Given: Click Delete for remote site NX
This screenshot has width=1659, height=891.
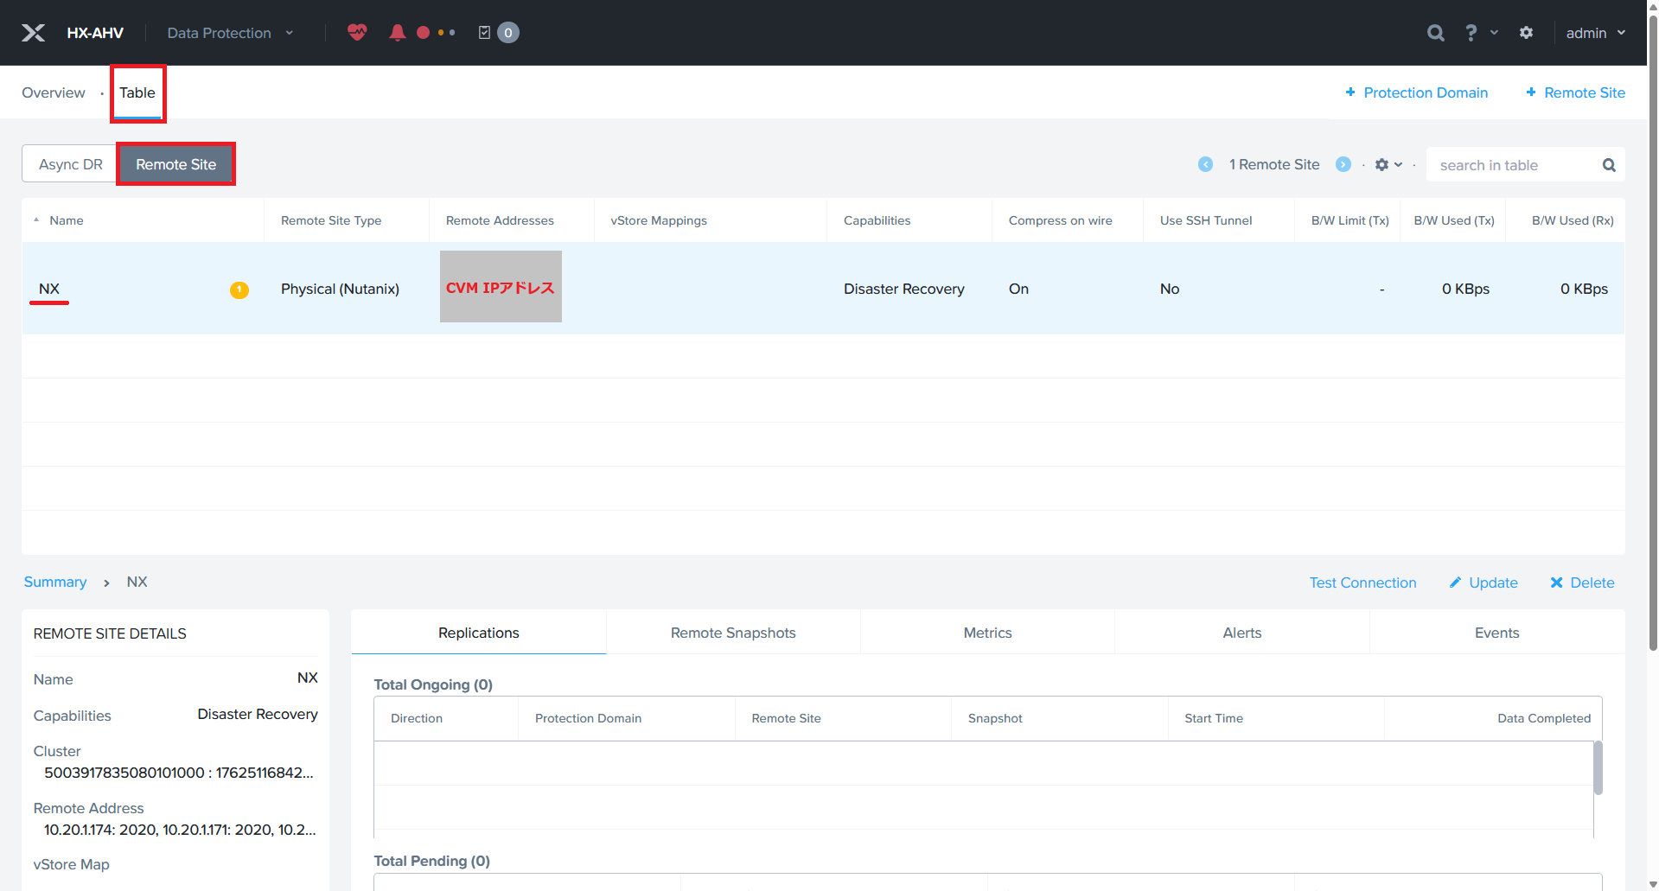Looking at the screenshot, I should [x=1582, y=582].
